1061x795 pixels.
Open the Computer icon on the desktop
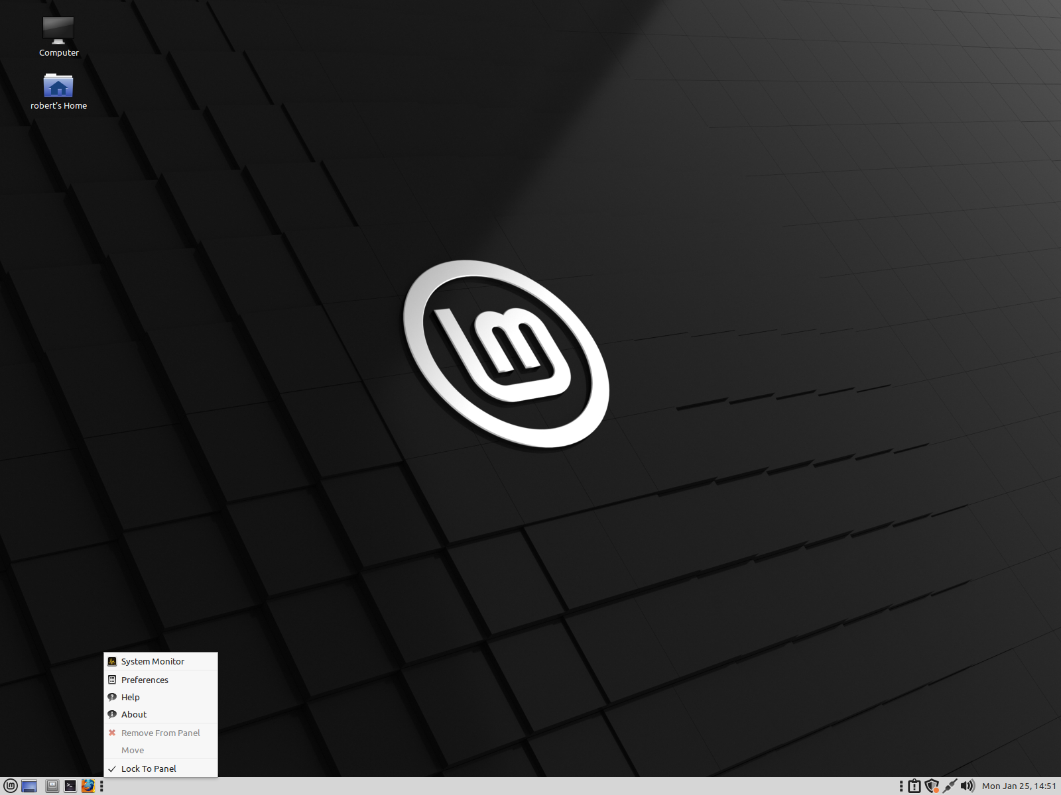click(x=58, y=31)
